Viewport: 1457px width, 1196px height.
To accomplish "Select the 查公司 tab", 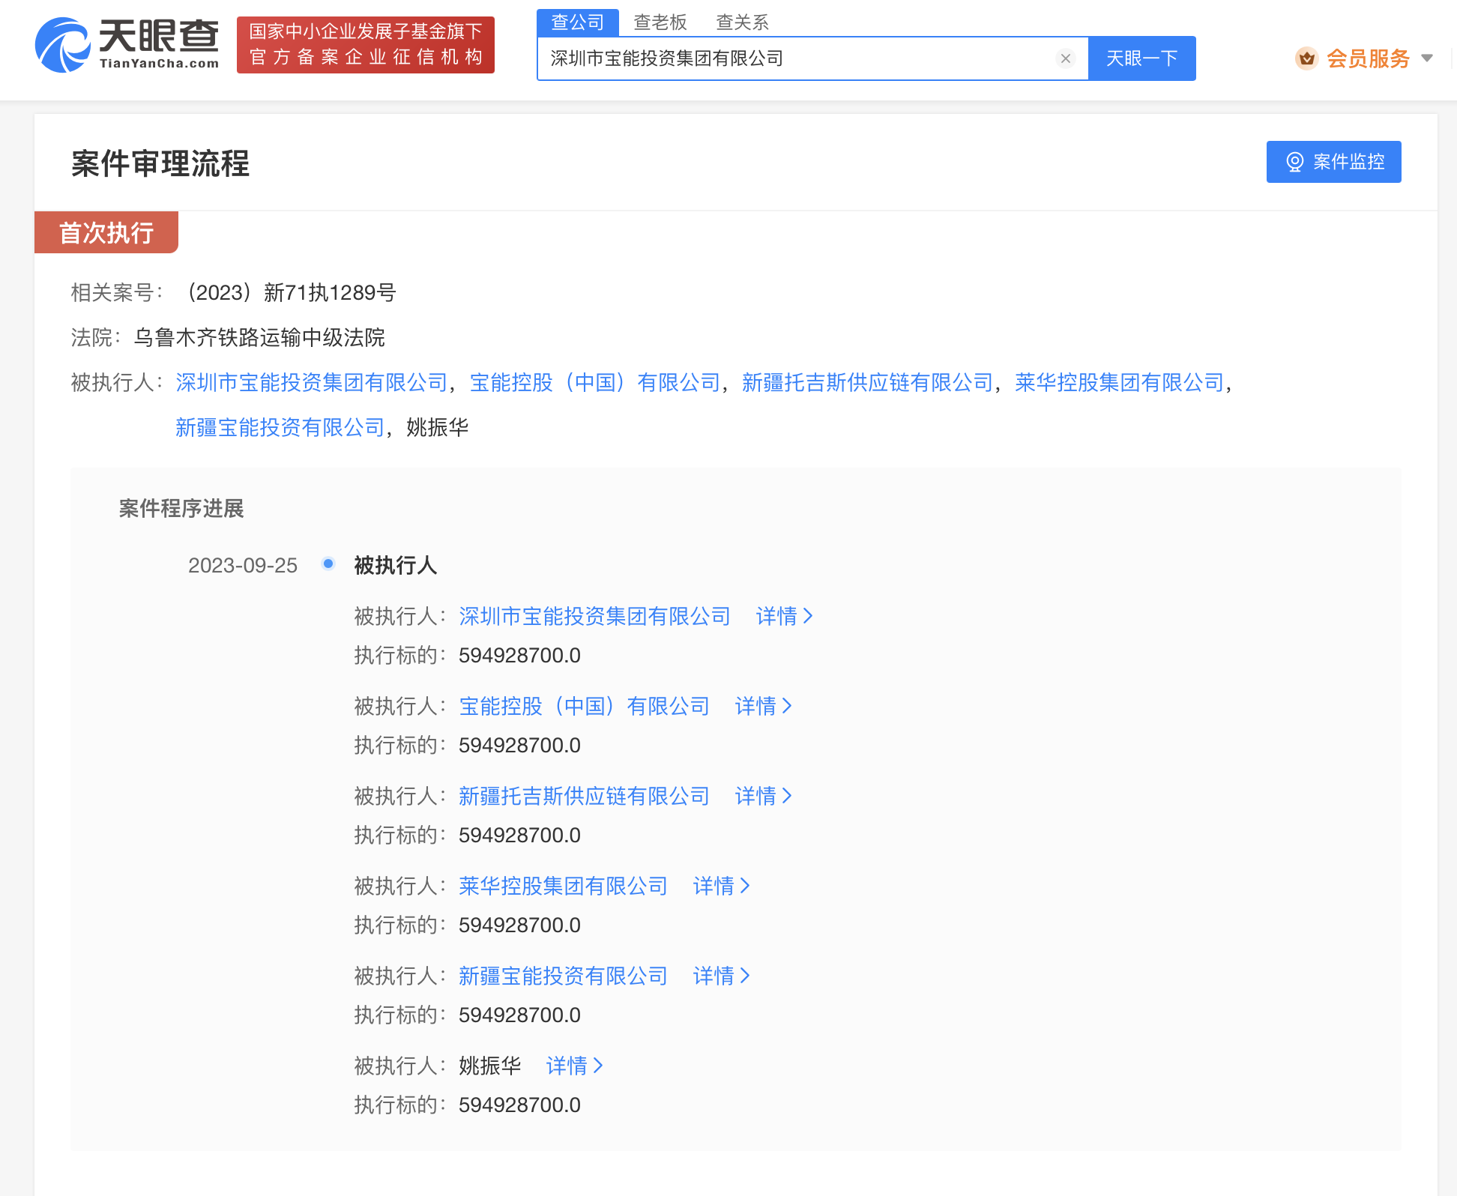I will pos(577,22).
